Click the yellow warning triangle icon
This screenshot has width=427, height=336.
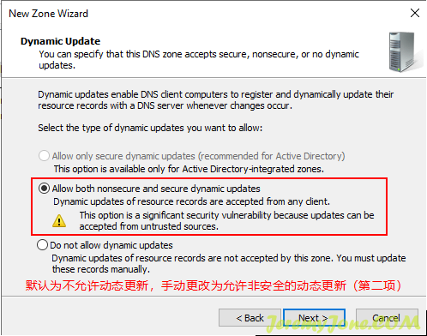(59, 221)
